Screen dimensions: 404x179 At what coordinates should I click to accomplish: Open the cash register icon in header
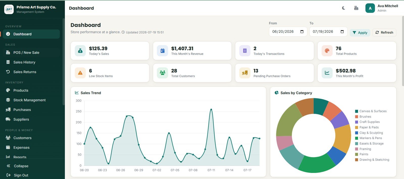point(356,8)
